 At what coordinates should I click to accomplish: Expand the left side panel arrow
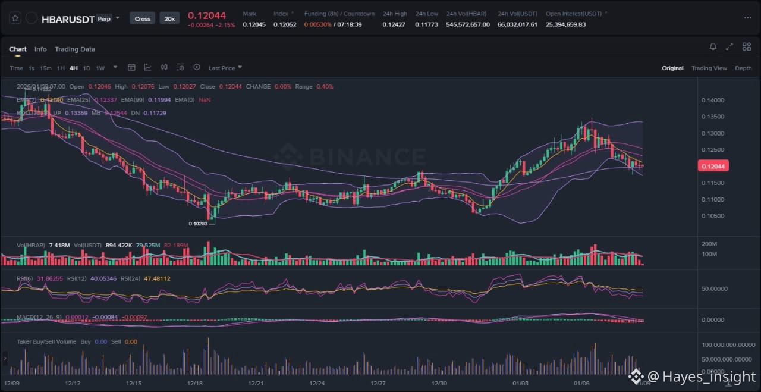click(x=5, y=359)
